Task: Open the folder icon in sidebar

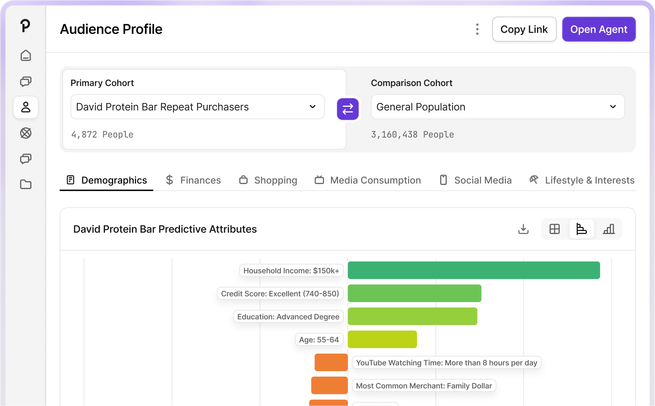Action: (26, 185)
